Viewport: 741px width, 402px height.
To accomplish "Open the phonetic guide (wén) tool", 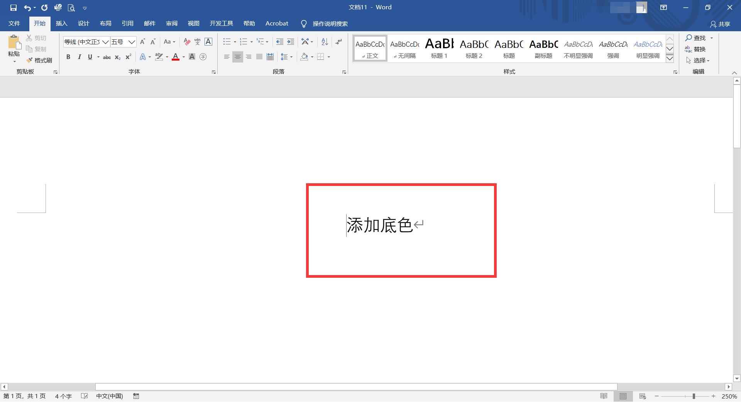I will point(198,42).
